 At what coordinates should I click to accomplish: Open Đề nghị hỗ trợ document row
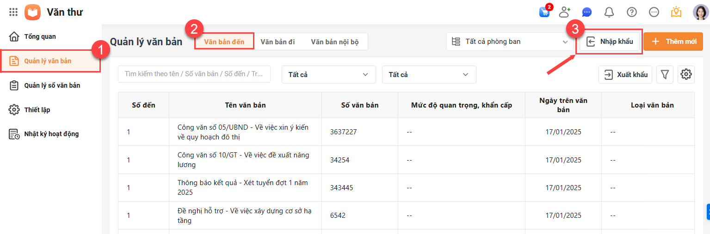coord(406,215)
